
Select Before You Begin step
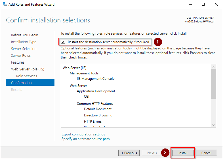(24, 35)
